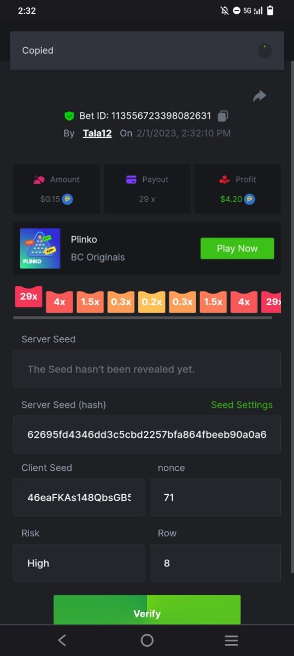Tap the Profit coin icon

250,199
